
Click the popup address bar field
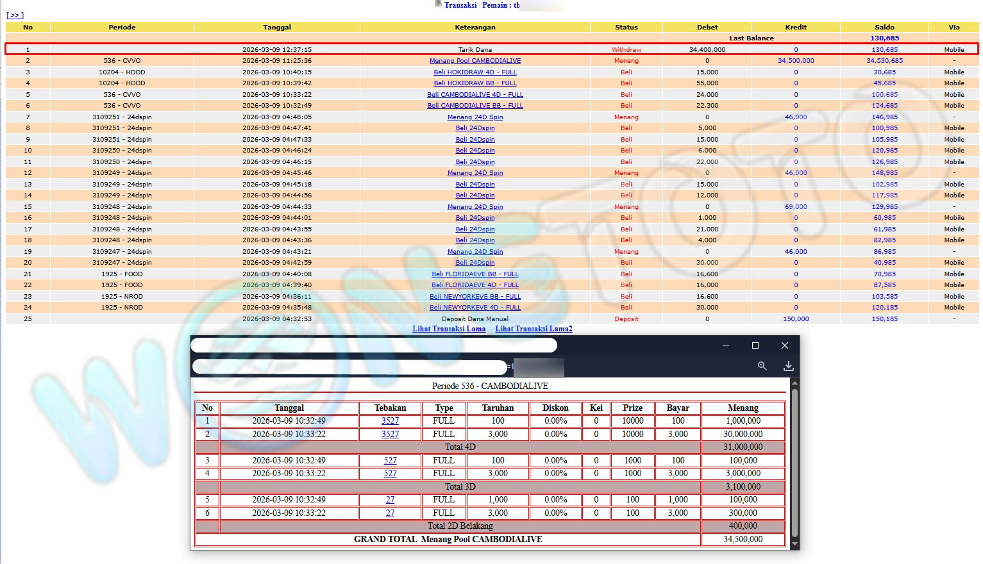pos(349,367)
